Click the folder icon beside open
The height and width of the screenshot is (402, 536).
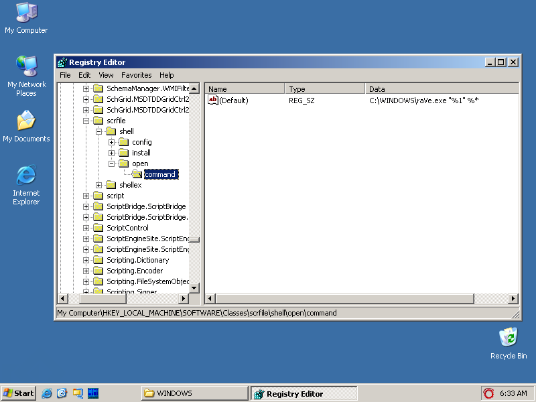(x=124, y=163)
